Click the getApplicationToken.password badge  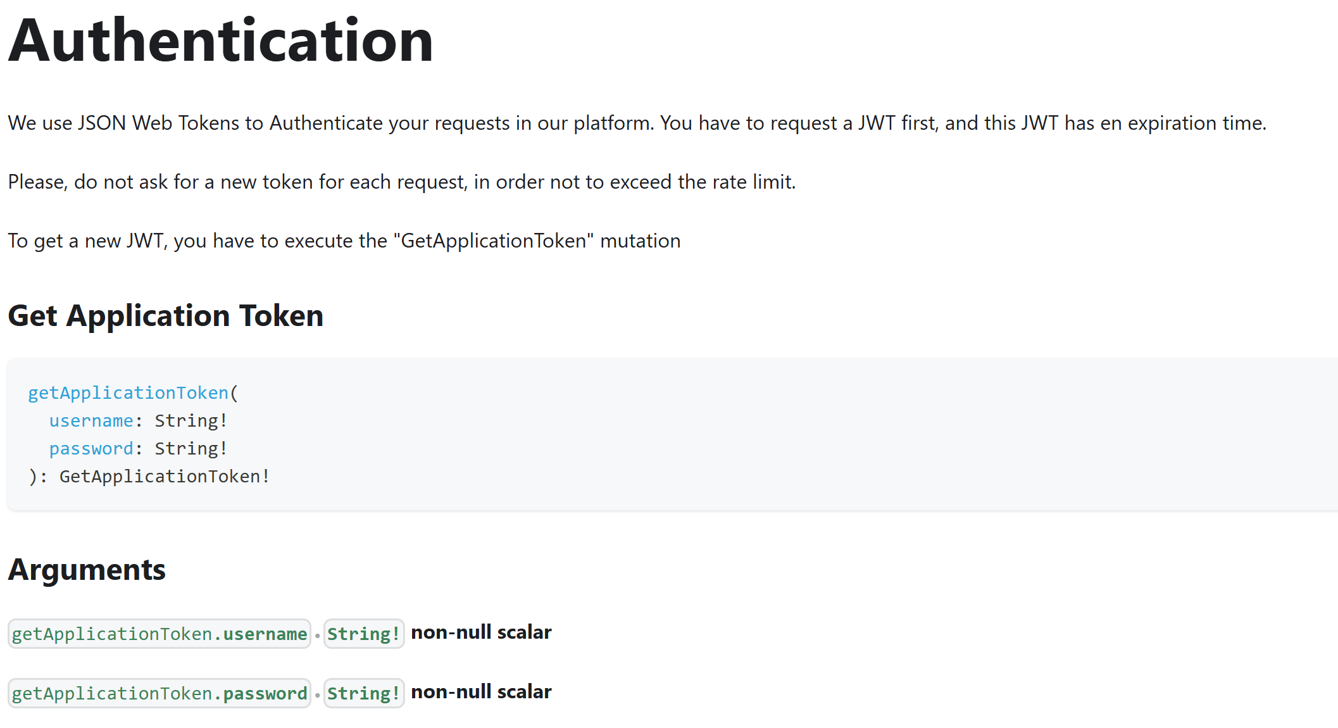(159, 693)
